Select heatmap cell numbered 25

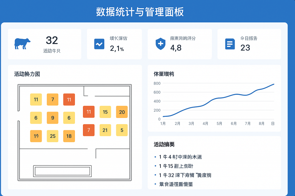(52, 136)
